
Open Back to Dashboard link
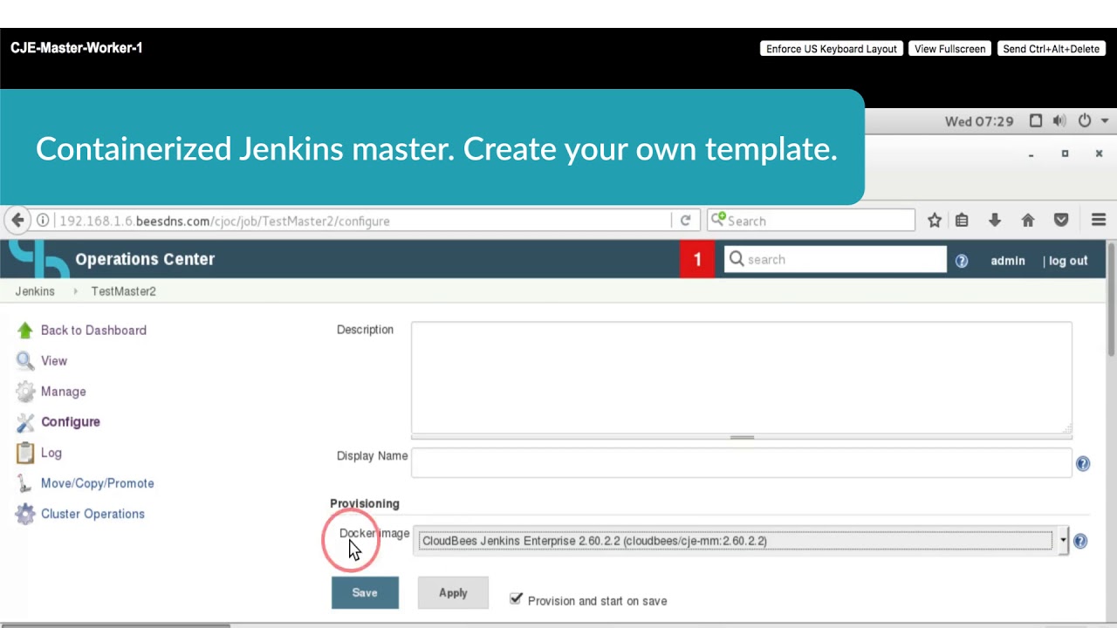pos(93,330)
